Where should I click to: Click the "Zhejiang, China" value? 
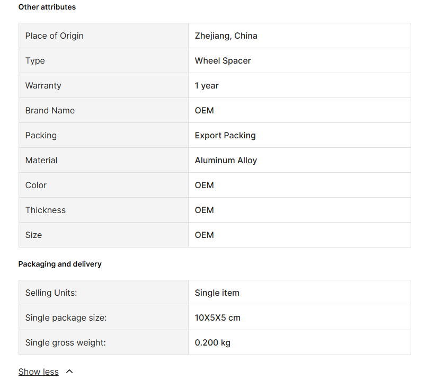(x=226, y=36)
